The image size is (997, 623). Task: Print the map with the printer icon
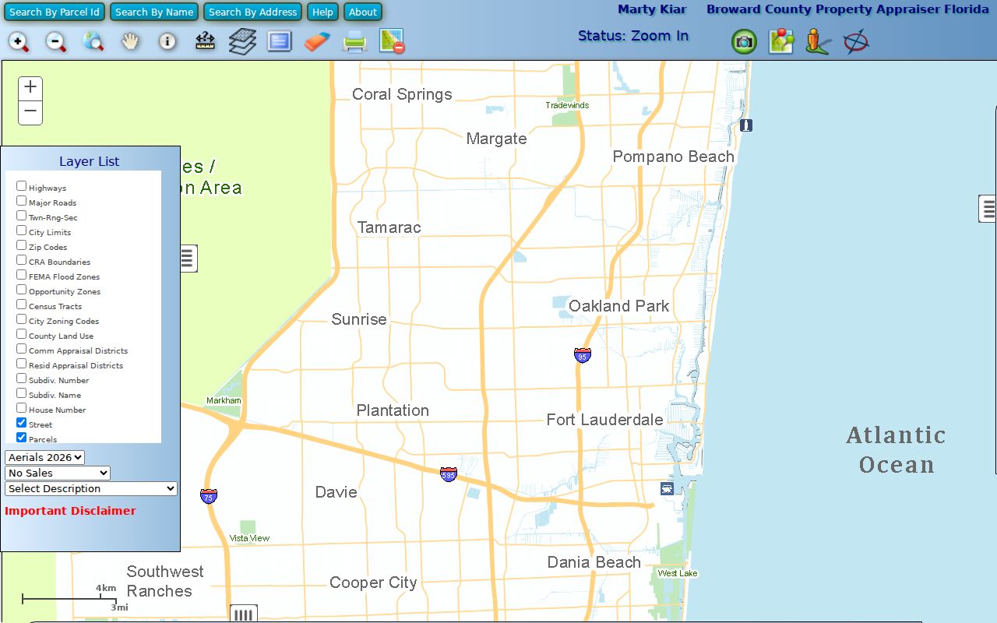[x=355, y=41]
